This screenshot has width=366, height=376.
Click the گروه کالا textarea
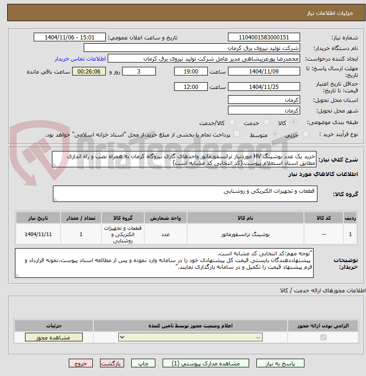point(185,194)
